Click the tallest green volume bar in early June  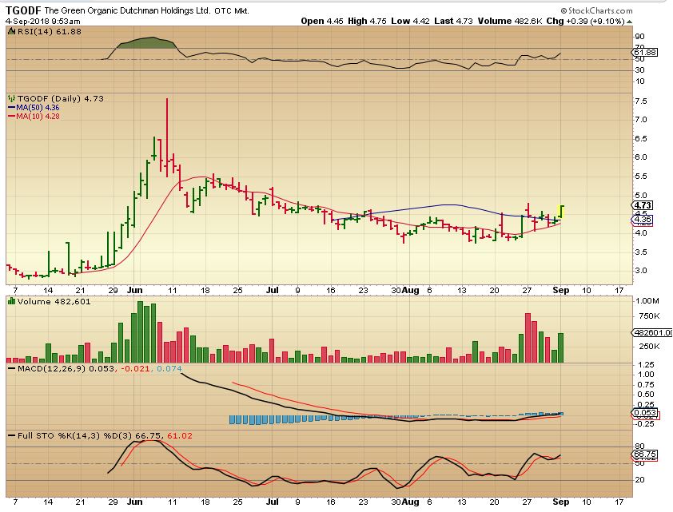coord(140,332)
